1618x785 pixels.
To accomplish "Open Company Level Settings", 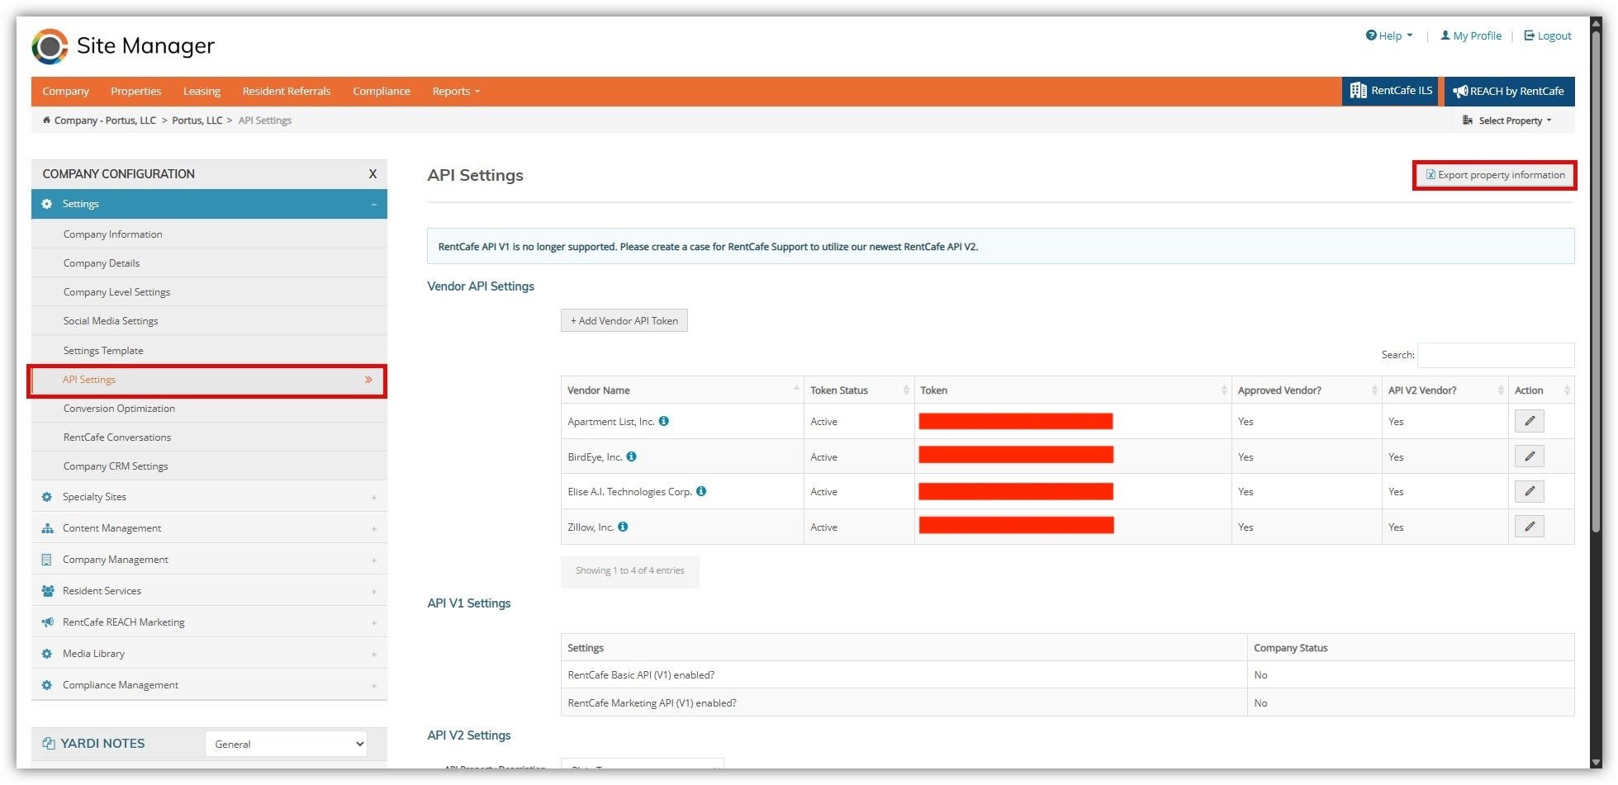I will pos(209,292).
